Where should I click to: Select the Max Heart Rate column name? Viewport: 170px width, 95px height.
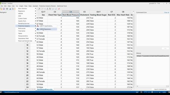(123, 15)
